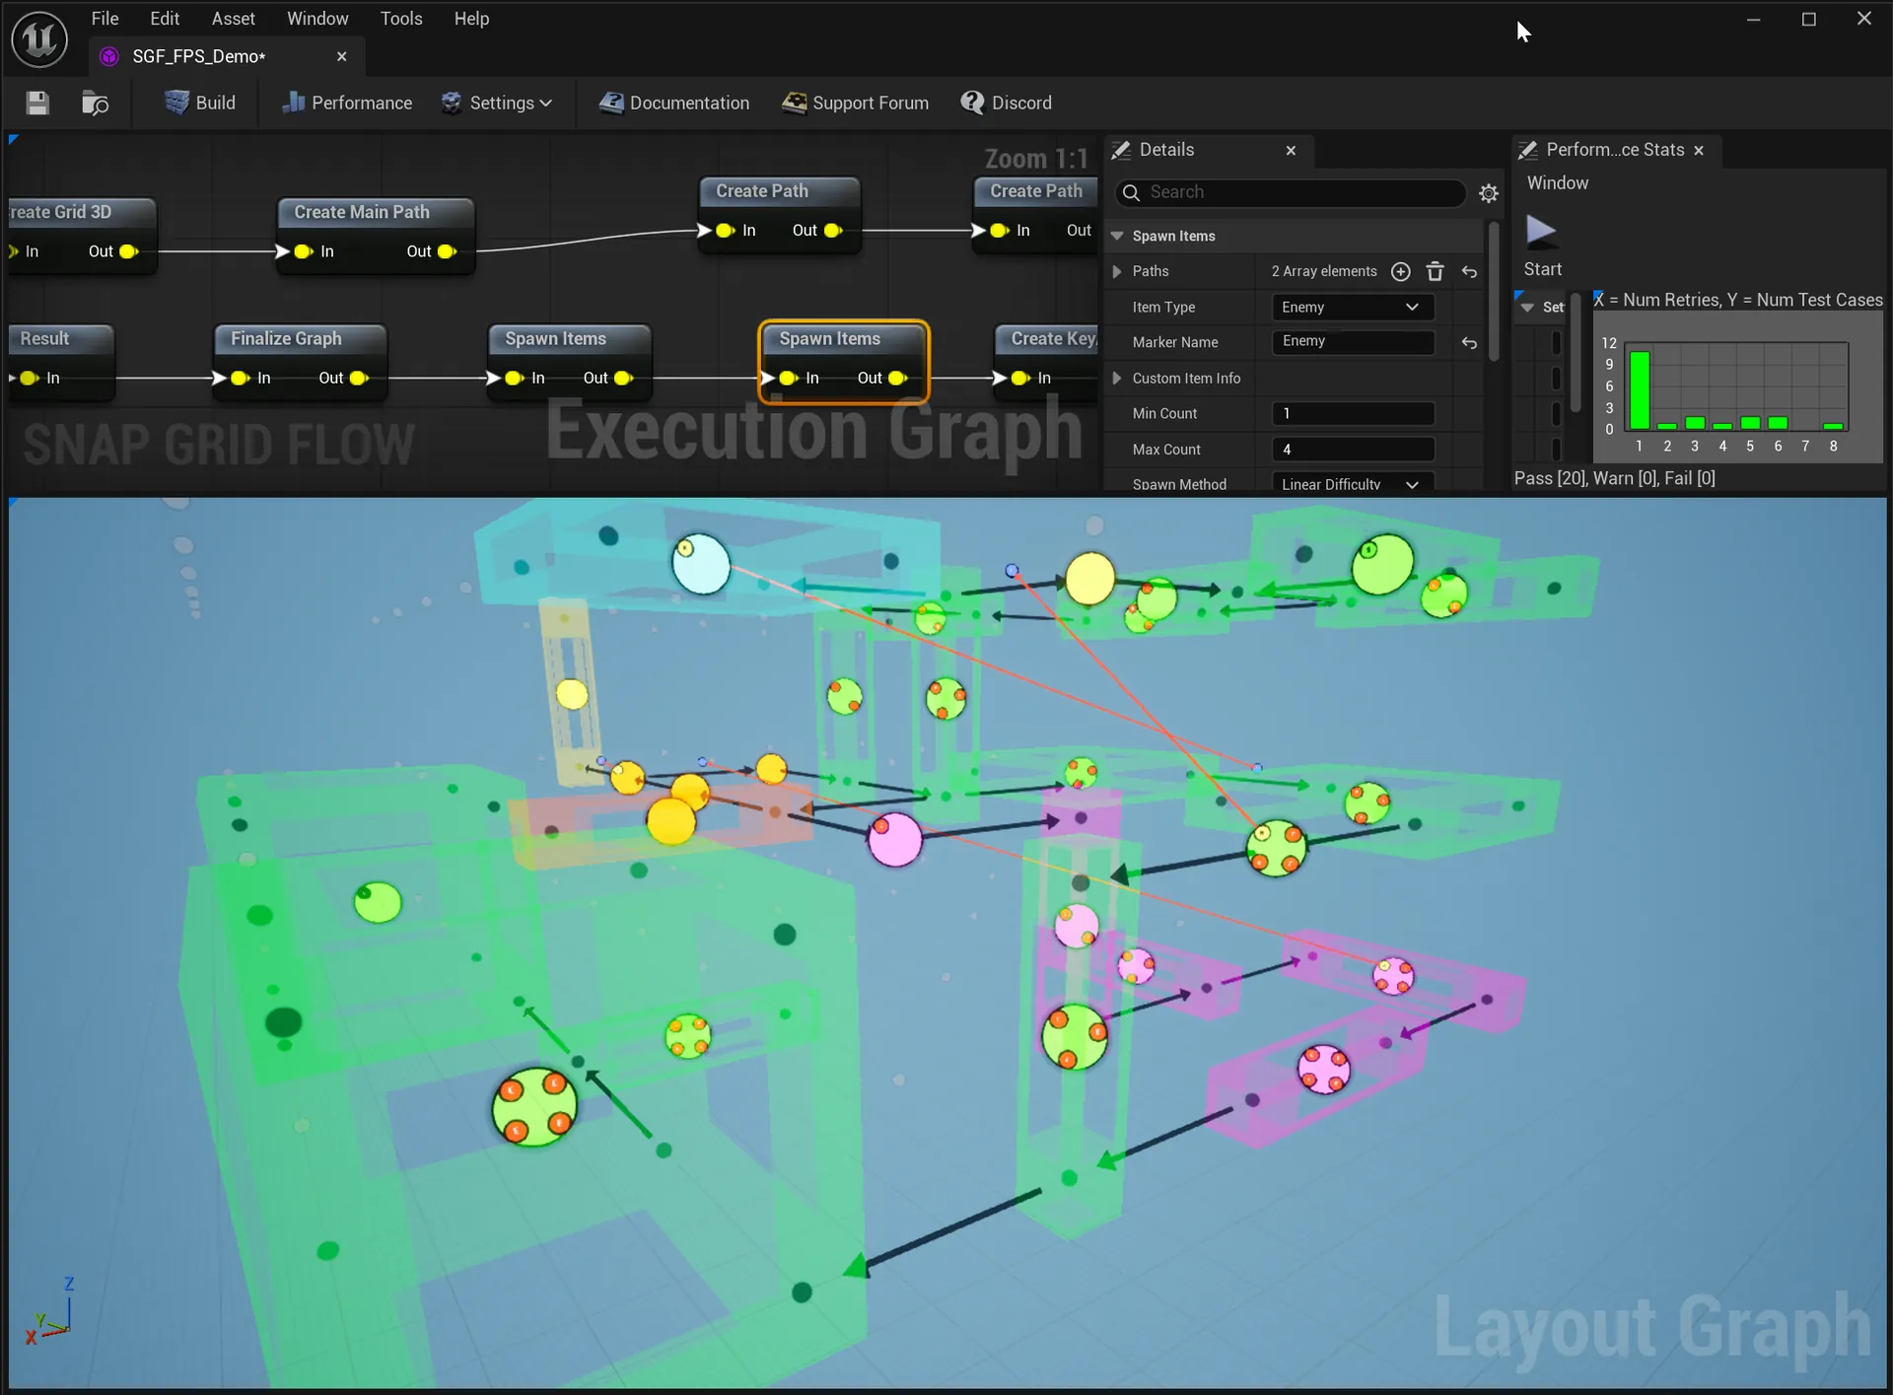1893x1395 pixels.
Task: Click the tallest green bar in stats chart
Action: [1640, 390]
